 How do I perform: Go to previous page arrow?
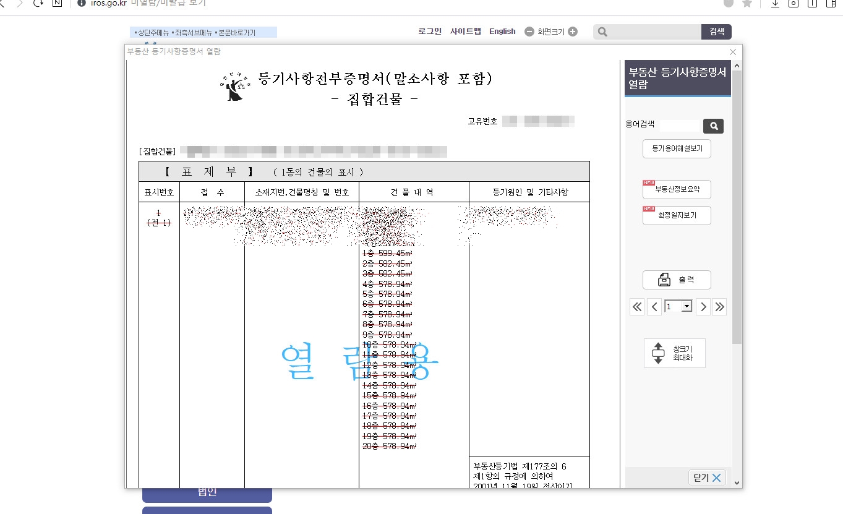tap(654, 306)
